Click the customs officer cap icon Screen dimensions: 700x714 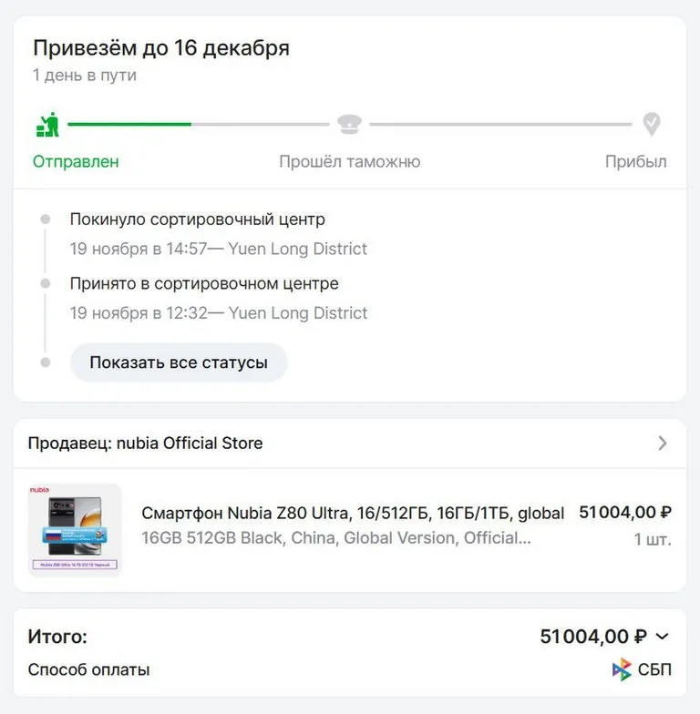pos(350,124)
